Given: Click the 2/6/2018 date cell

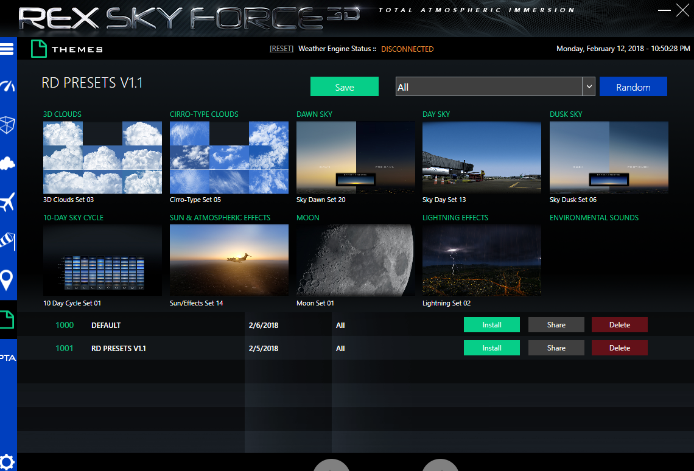Looking at the screenshot, I should [x=264, y=325].
